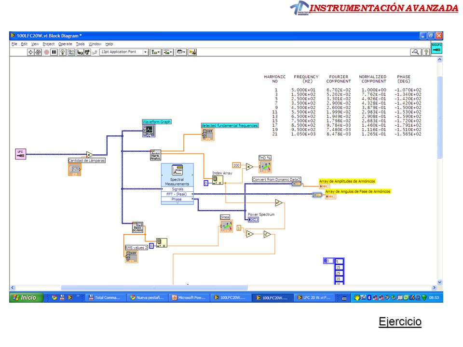Click the orange 100 numeric constant

tap(236, 165)
